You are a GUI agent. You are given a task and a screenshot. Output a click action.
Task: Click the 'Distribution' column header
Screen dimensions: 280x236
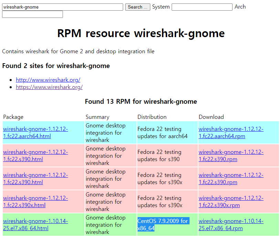point(152,117)
